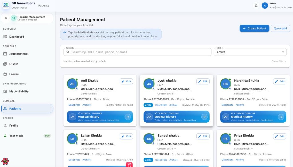Open the notifications bell

pos(256,6)
